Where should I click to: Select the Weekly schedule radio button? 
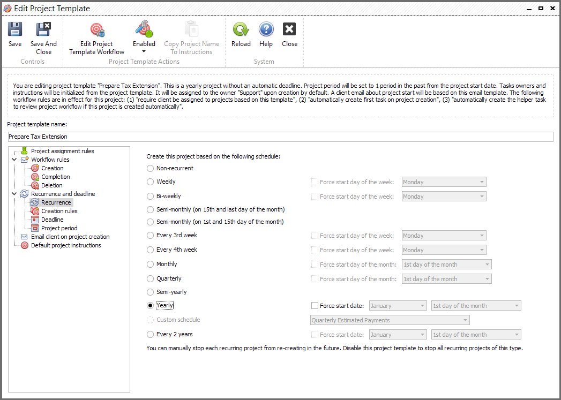(150, 182)
